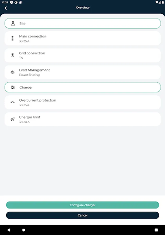
Task: Select the Main connection 3 x 25 A row
Action: pyautogui.click(x=82, y=38)
